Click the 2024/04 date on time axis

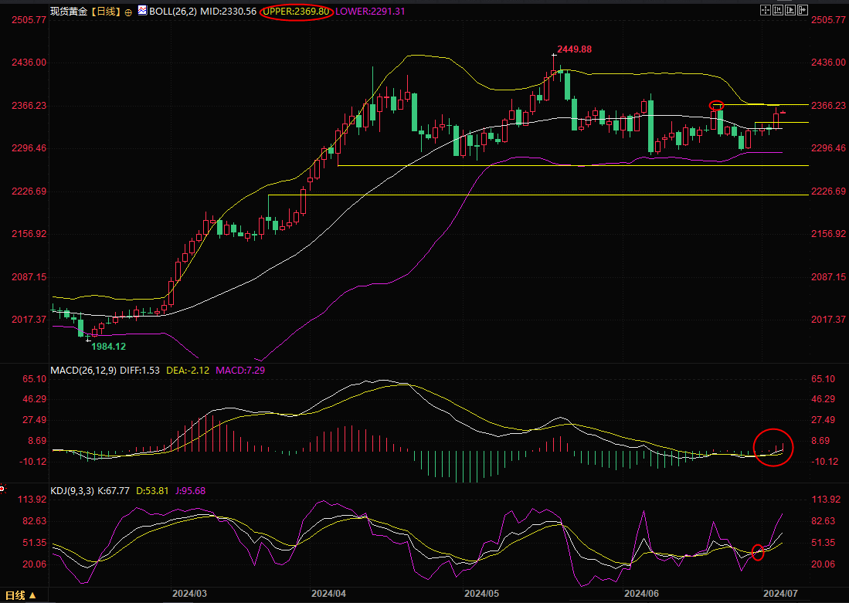coord(328,594)
